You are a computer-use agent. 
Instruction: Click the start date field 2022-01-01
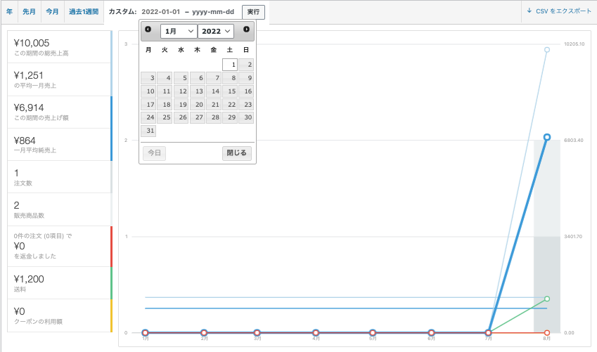point(161,12)
